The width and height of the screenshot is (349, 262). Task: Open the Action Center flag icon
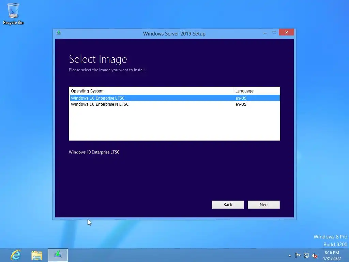[298, 255]
